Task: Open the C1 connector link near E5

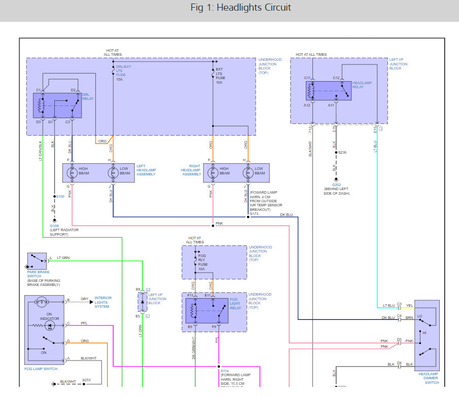Action: pyautogui.click(x=148, y=316)
